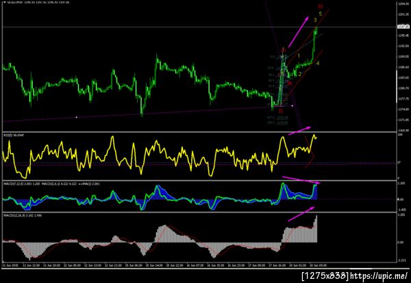Select the RSI(5) indicator label

(12, 135)
